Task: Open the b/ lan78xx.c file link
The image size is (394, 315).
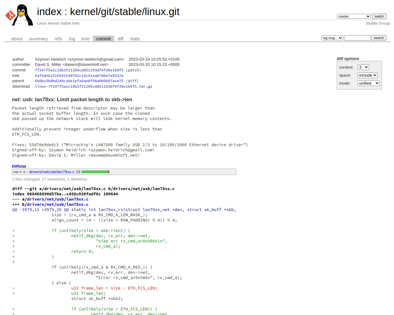Action: (x=58, y=205)
